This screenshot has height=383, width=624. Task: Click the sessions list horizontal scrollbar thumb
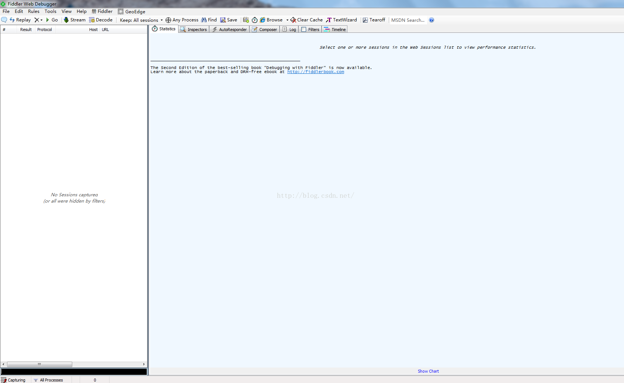tap(39, 364)
